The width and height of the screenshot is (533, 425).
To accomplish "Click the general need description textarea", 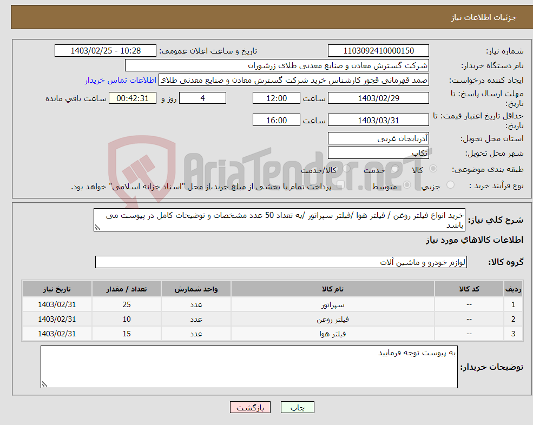I will (279, 220).
